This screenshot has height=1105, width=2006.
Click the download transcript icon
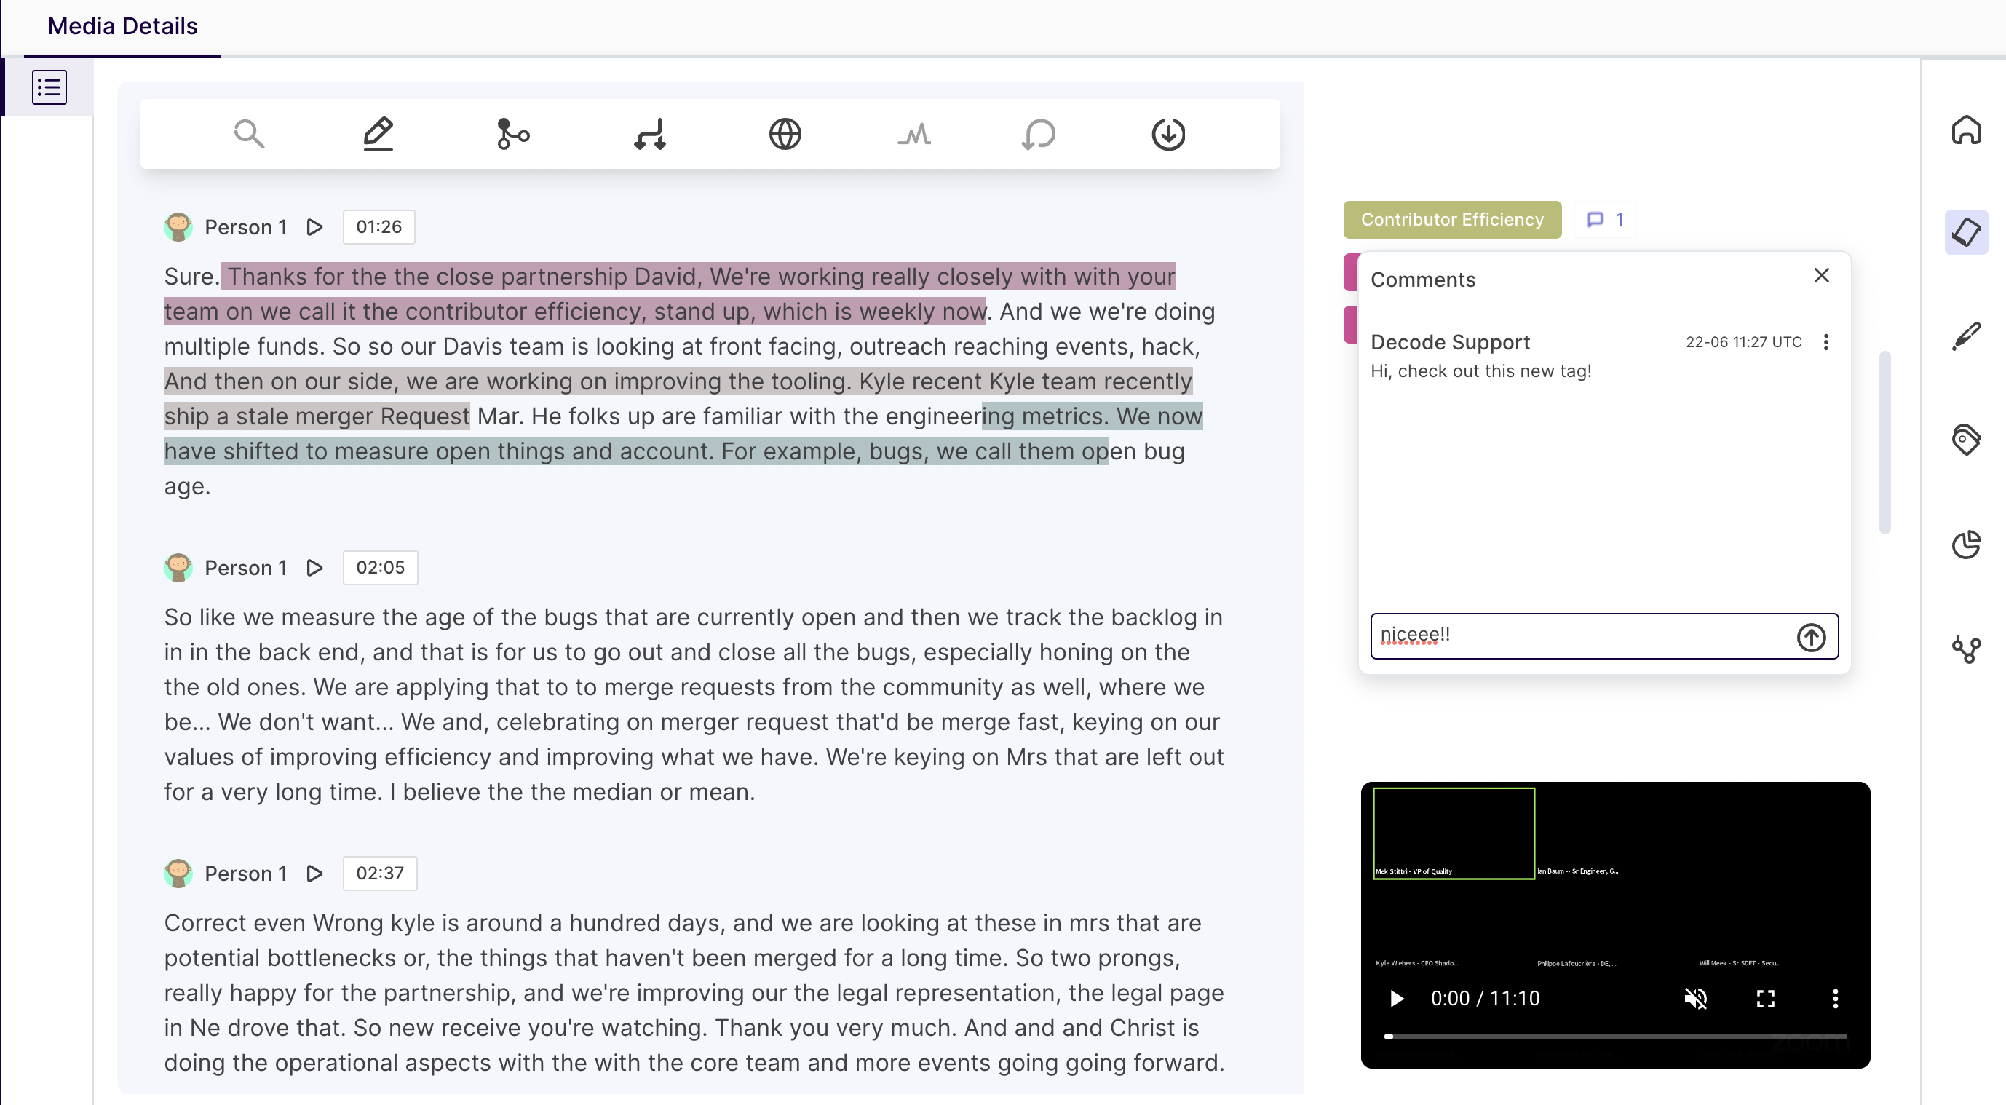(1168, 134)
